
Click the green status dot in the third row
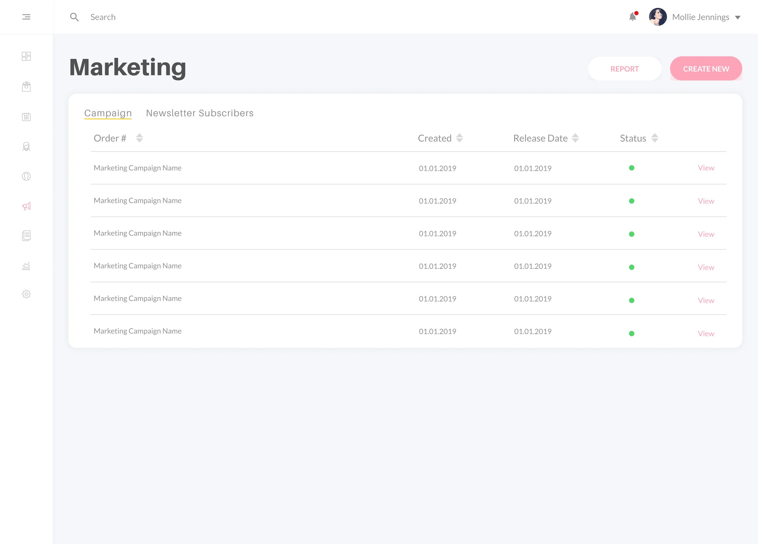[632, 234]
